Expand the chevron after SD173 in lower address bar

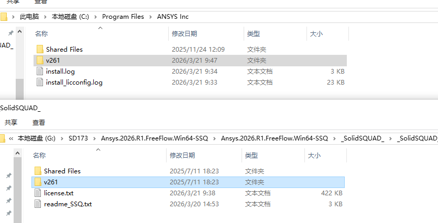point(94,138)
